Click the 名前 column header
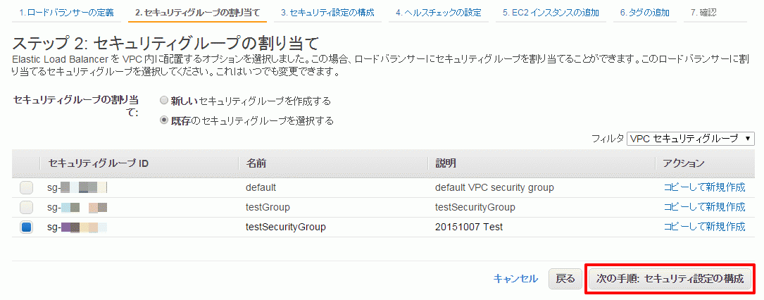Image resolution: width=764 pixels, height=300 pixels. [x=256, y=163]
